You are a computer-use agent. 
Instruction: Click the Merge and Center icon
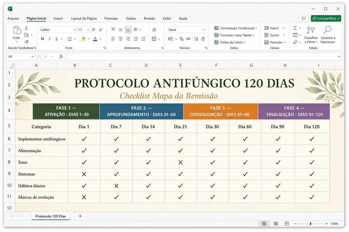click(x=154, y=39)
